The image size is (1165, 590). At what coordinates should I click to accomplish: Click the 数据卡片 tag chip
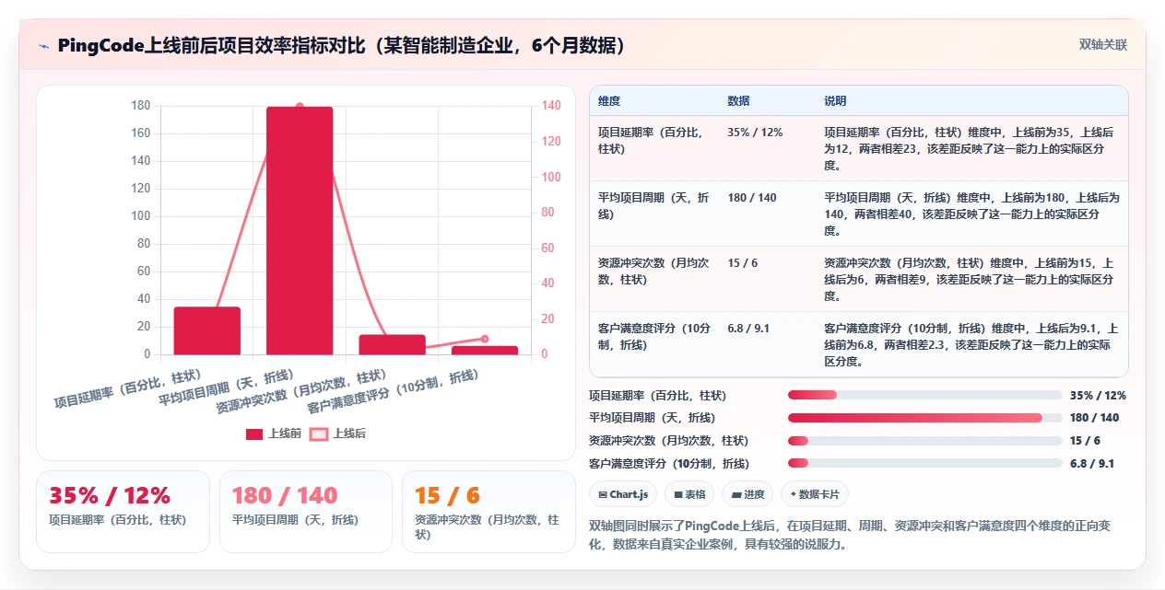pyautogui.click(x=815, y=494)
